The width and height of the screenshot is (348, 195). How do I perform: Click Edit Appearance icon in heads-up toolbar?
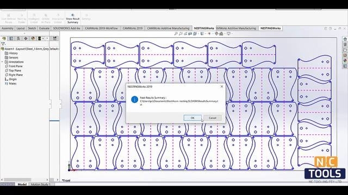[216, 34]
